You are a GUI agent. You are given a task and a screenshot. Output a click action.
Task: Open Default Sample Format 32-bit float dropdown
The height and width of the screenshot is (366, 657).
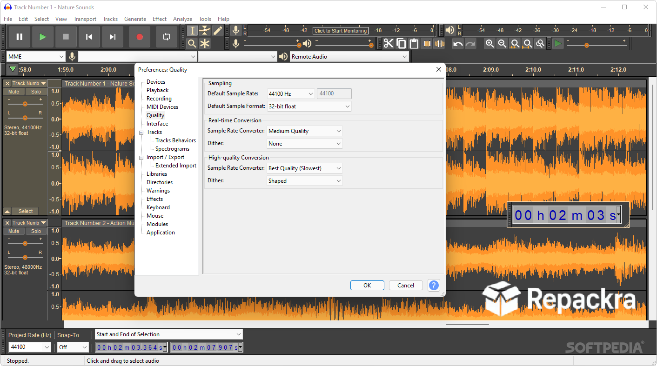click(x=309, y=106)
